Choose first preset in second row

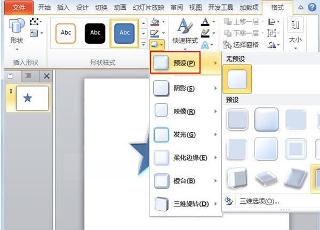pos(237,149)
